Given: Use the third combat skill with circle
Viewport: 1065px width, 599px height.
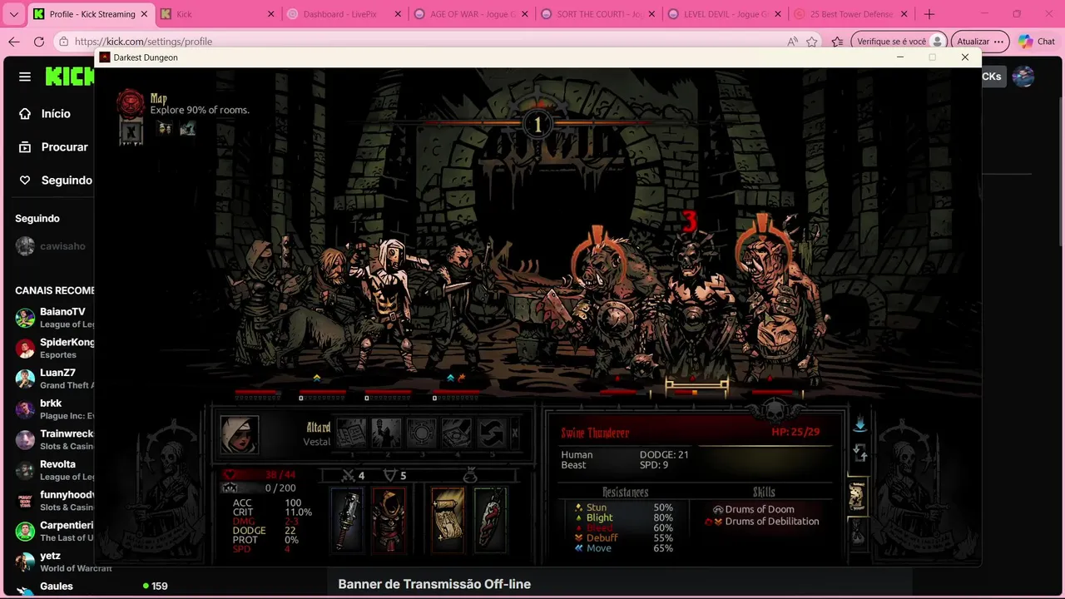Looking at the screenshot, I should 422,433.
